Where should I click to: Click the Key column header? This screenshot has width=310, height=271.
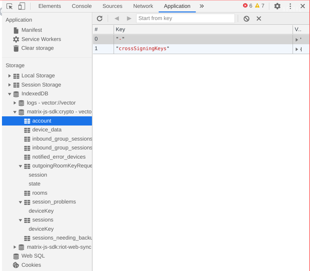(203, 29)
